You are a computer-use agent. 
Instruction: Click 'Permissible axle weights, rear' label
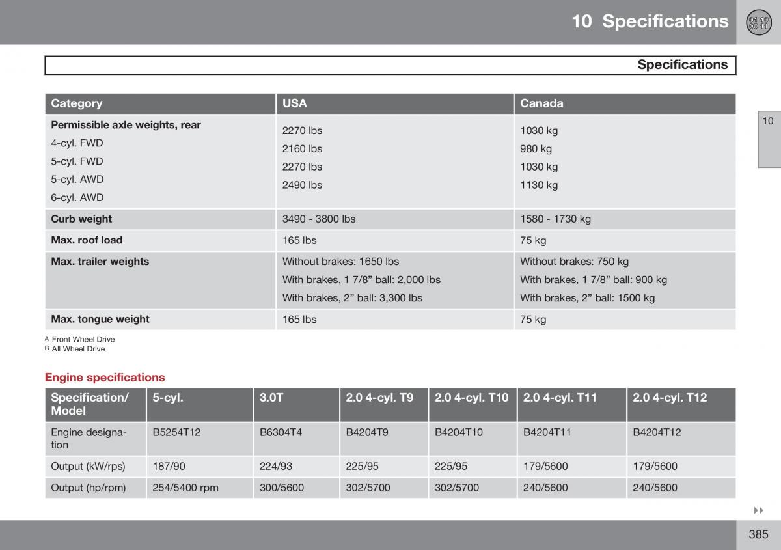click(126, 125)
